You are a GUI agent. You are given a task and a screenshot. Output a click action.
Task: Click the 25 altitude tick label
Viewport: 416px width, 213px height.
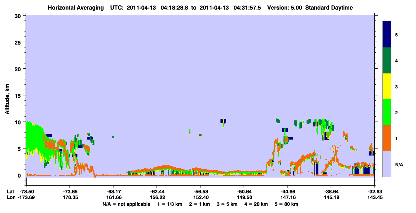pyautogui.click(x=18, y=42)
